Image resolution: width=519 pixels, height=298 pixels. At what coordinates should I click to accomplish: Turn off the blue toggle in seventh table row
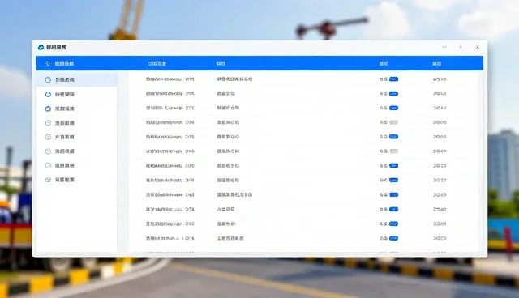tap(393, 166)
